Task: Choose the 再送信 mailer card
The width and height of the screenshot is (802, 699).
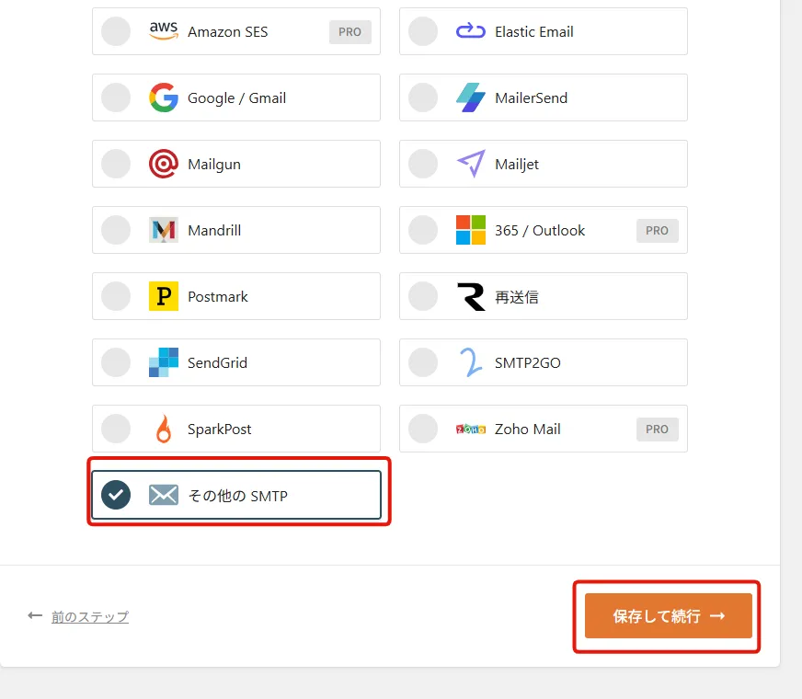Action: [x=544, y=296]
